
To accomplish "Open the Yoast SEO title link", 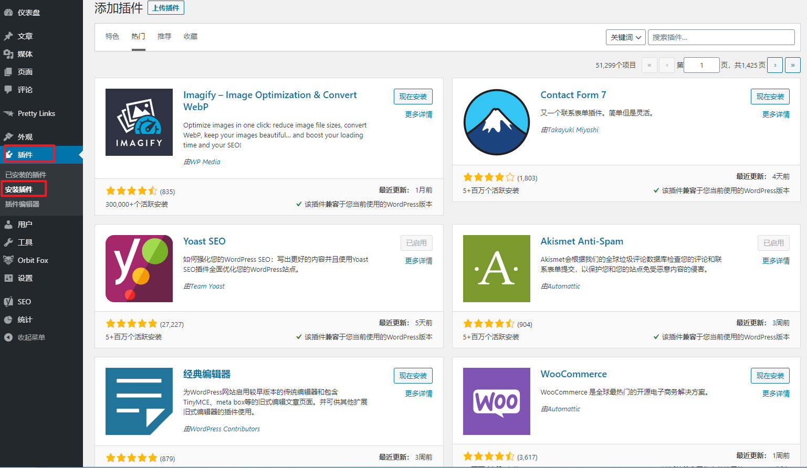I will [204, 241].
